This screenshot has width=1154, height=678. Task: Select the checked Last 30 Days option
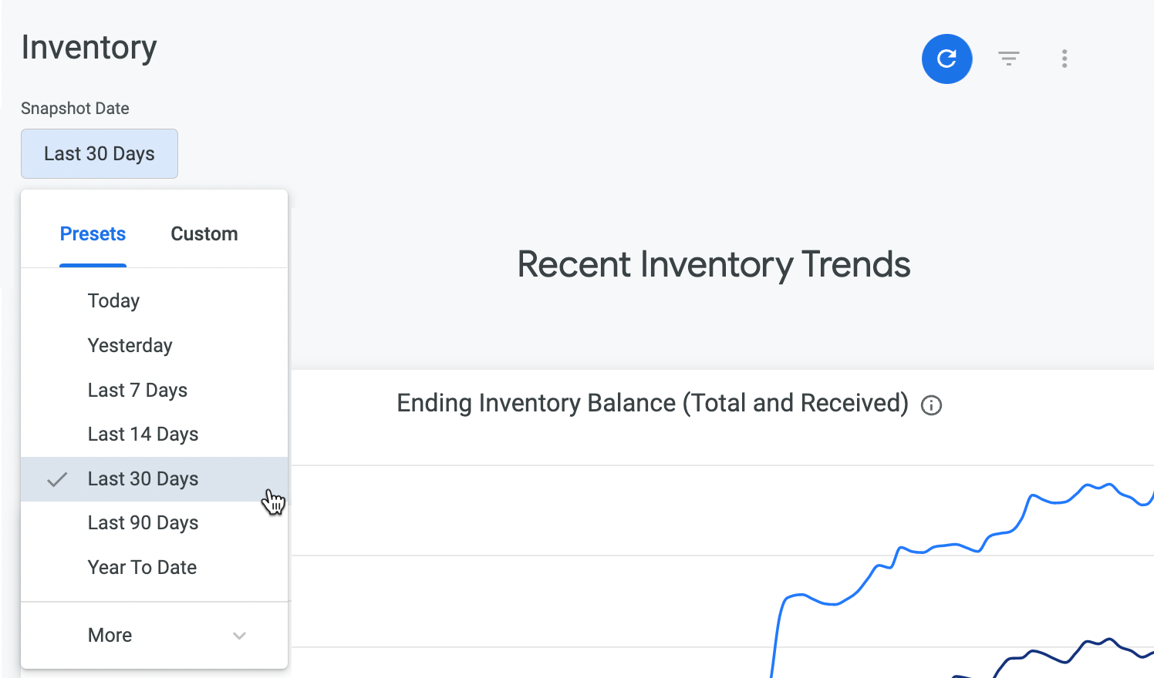point(143,479)
